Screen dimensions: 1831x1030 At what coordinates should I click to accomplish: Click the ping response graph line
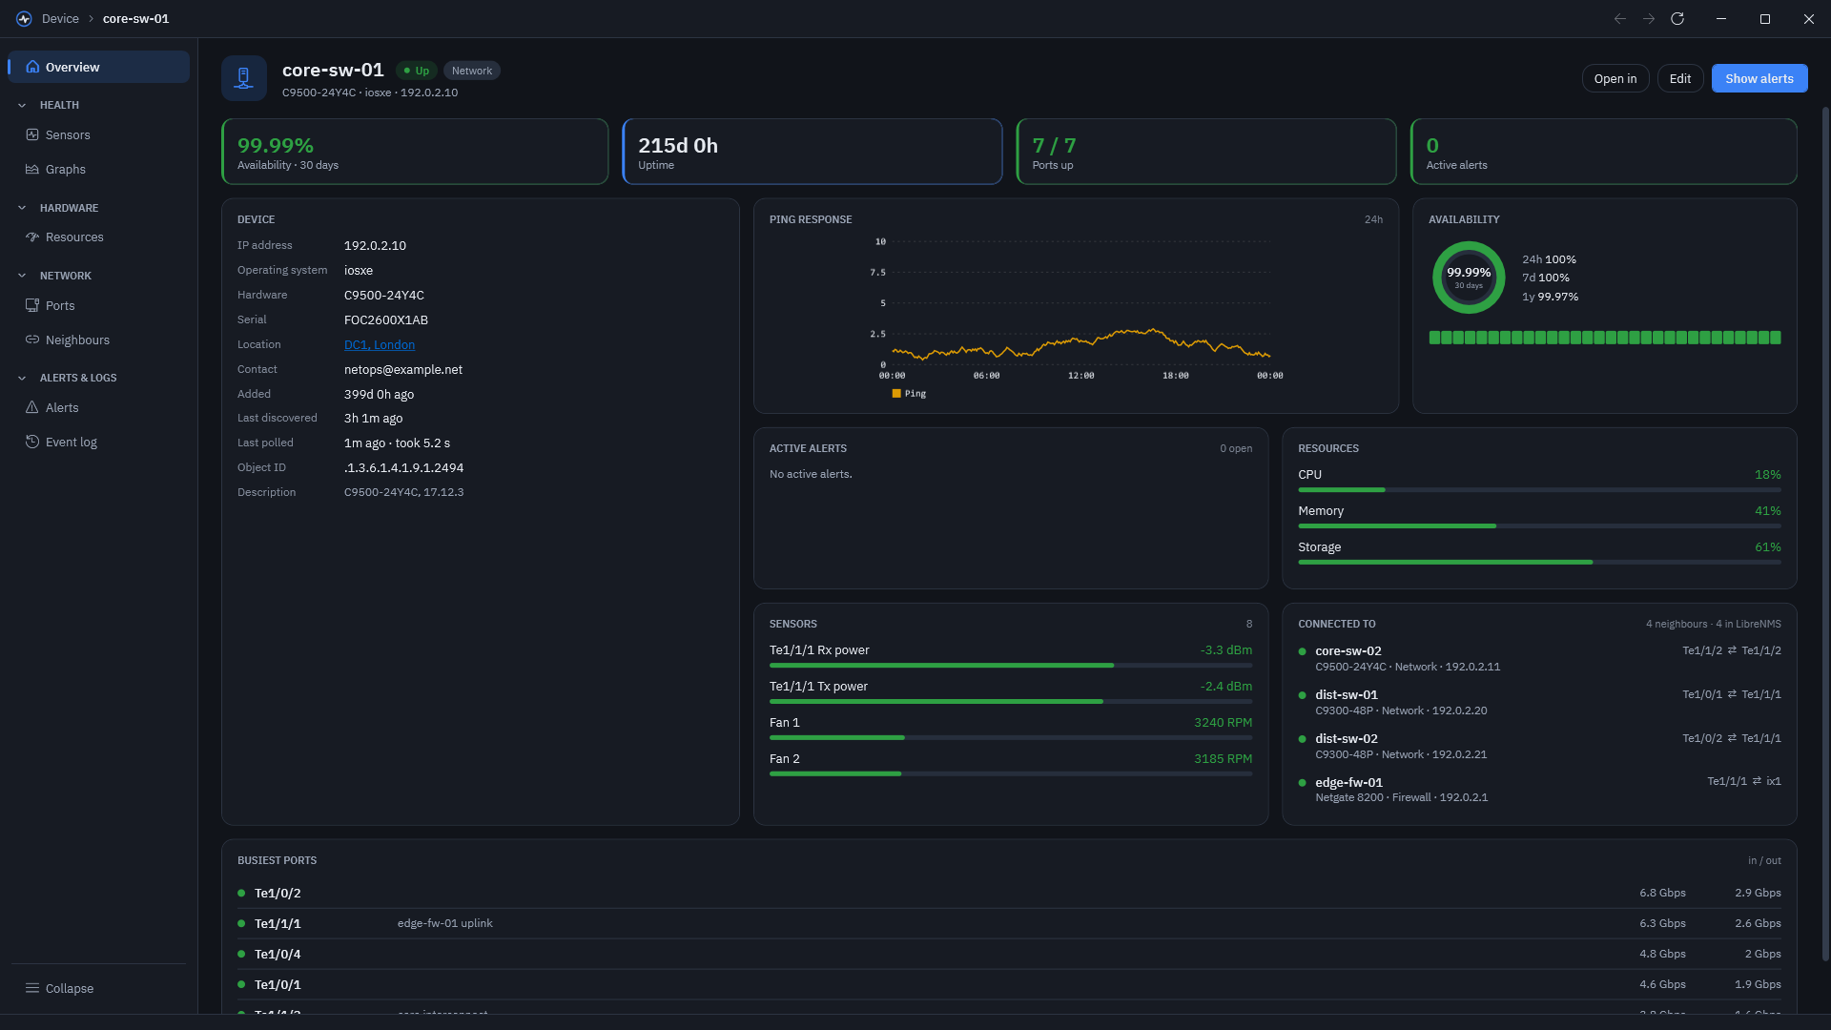coord(1080,344)
